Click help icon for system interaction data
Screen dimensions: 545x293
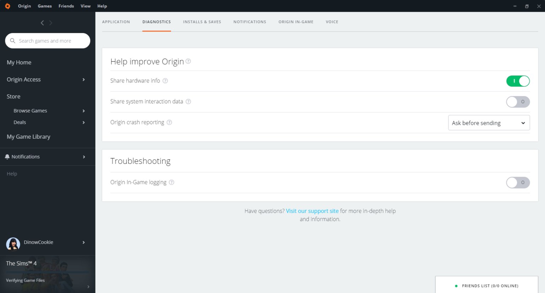(x=188, y=102)
